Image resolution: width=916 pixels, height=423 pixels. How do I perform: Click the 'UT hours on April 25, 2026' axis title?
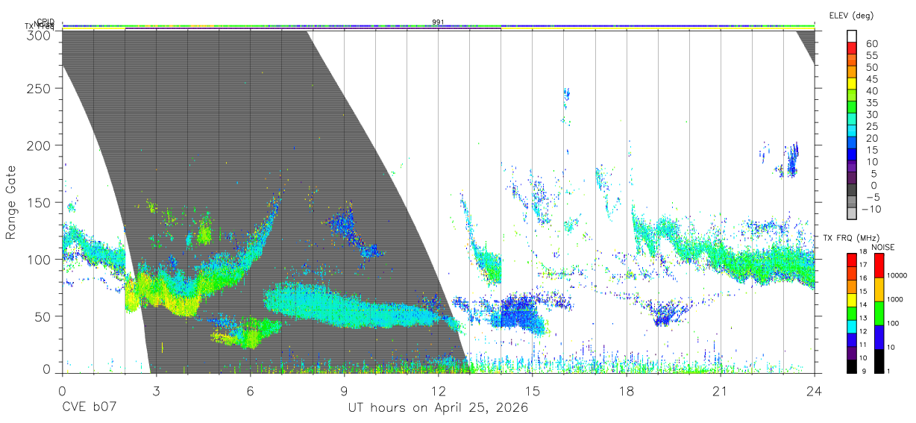point(438,408)
